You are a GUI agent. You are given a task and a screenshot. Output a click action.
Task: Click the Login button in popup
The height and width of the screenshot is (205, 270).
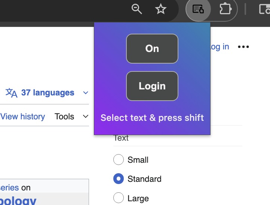coord(152,86)
